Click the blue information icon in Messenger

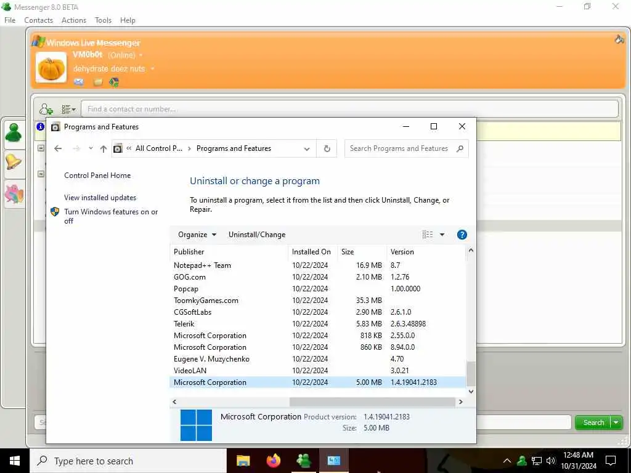click(x=40, y=127)
